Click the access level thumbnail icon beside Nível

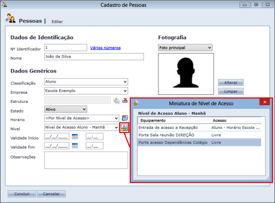[124, 128]
